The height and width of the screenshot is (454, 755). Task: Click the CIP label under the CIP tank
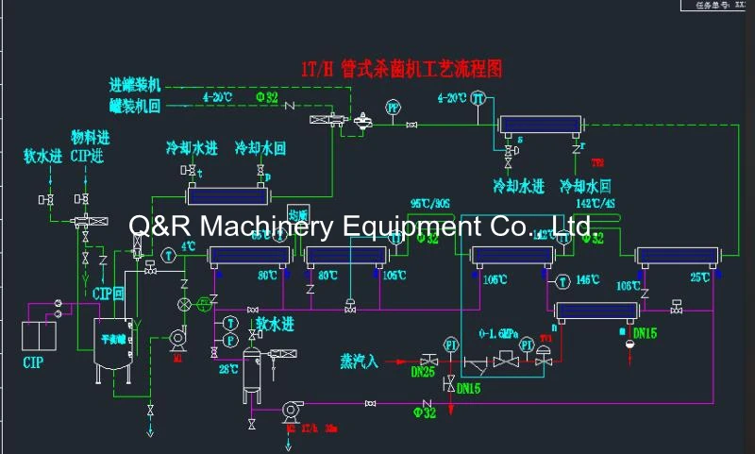click(x=33, y=362)
